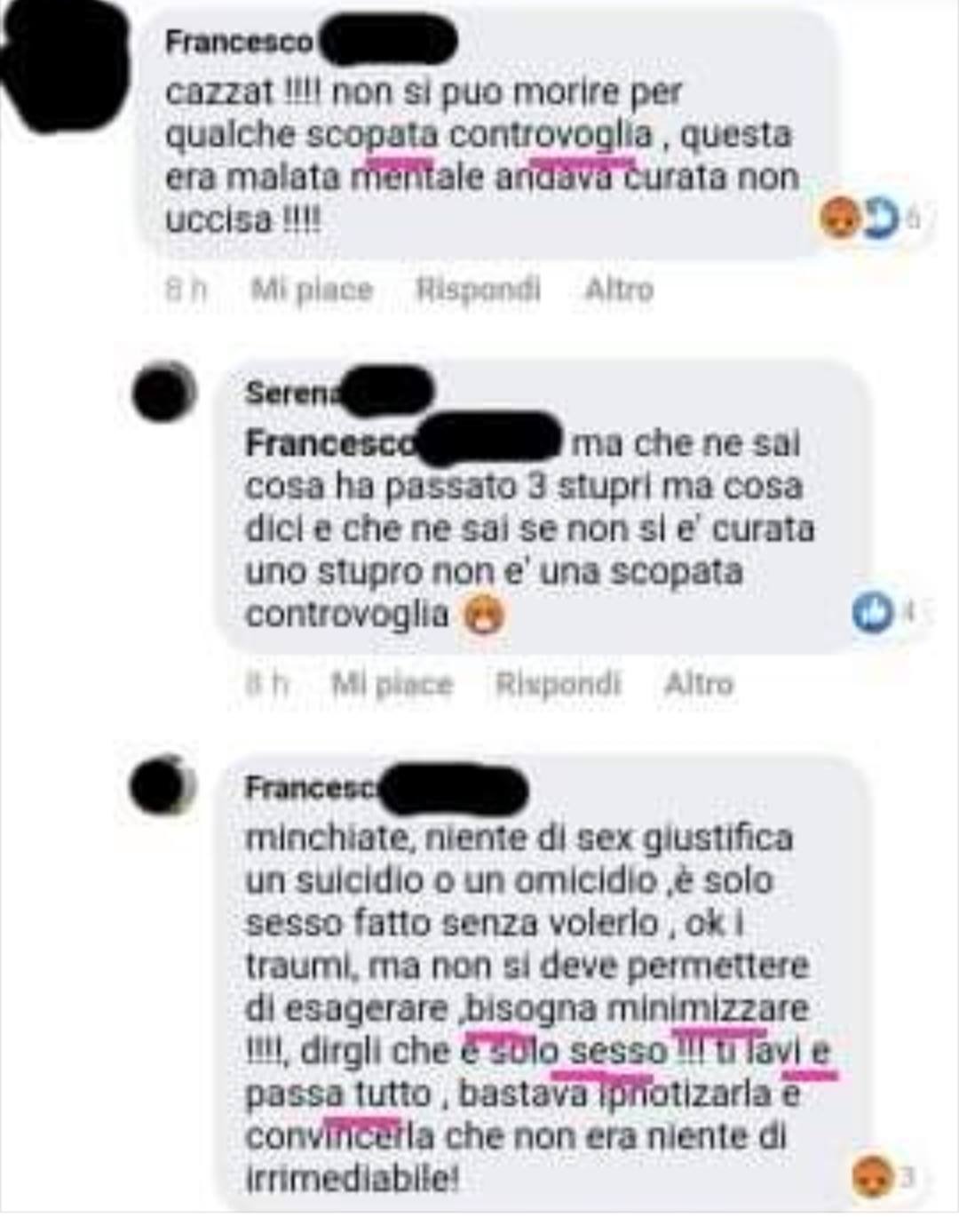Click the 8 h timestamp on first comment

(x=186, y=290)
